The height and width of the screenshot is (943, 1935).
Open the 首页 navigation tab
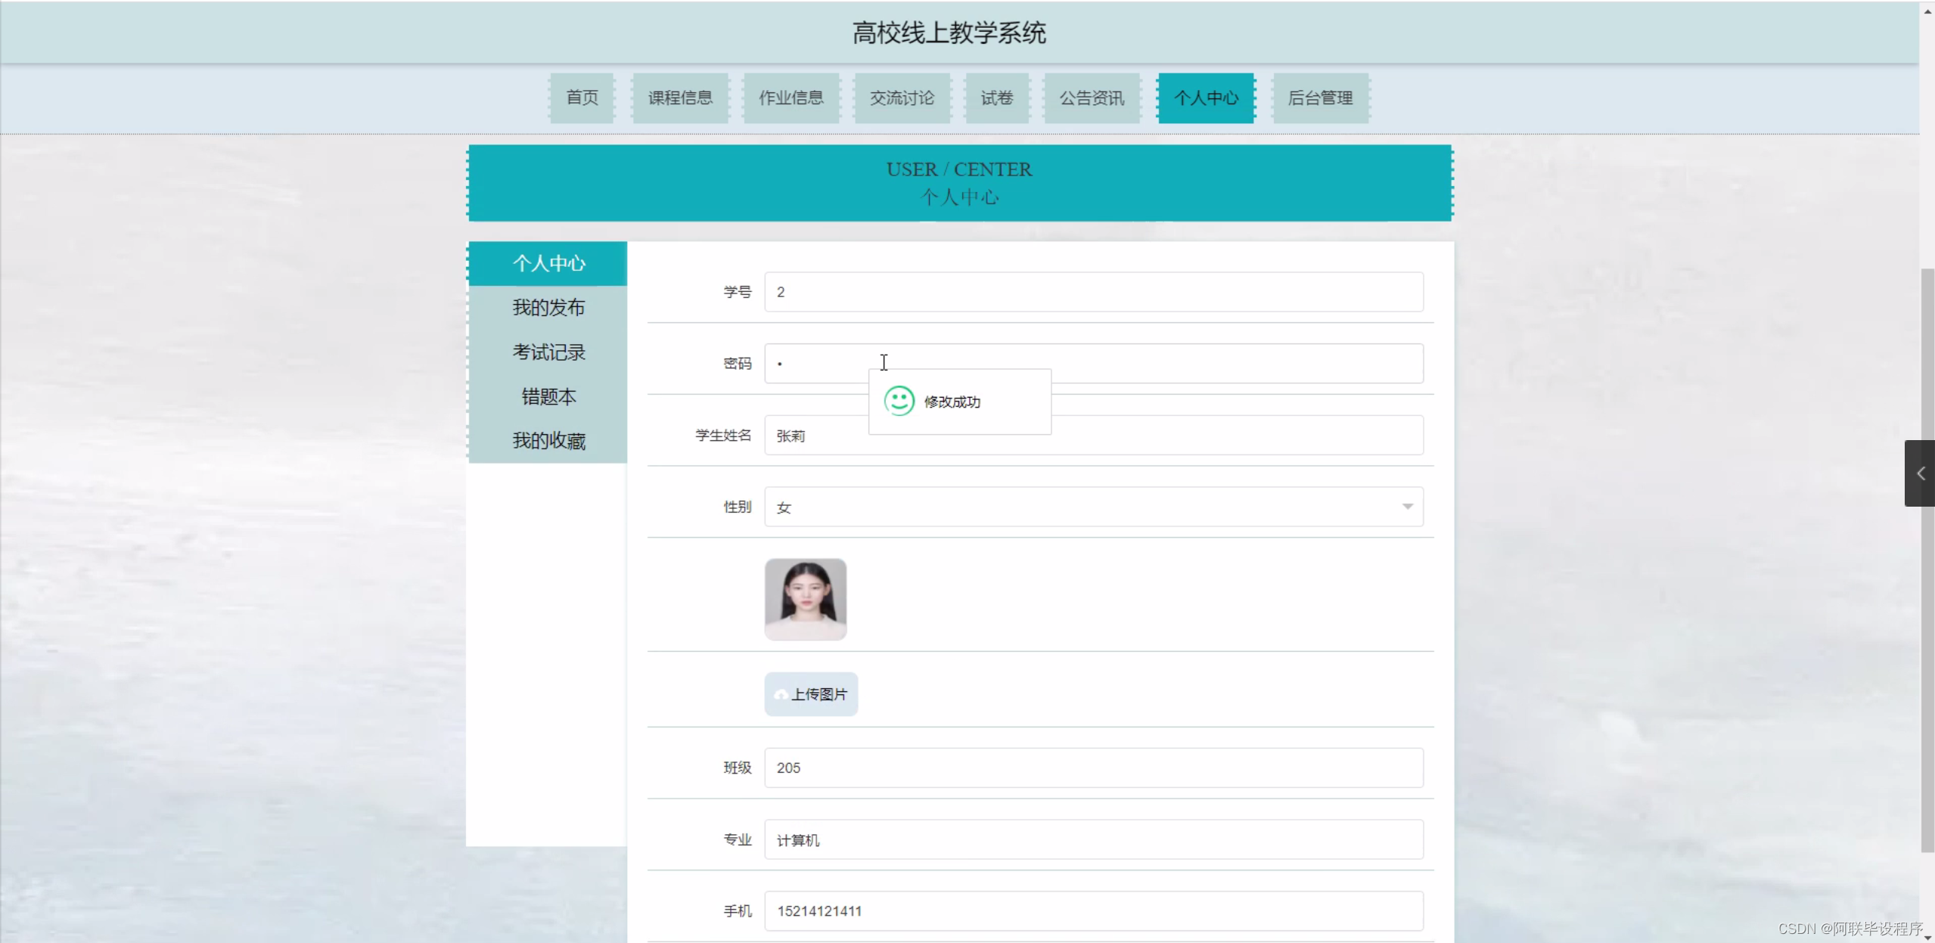[582, 98]
